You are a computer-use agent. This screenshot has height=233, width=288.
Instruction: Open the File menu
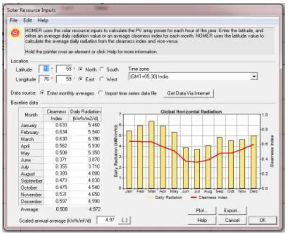[14, 20]
